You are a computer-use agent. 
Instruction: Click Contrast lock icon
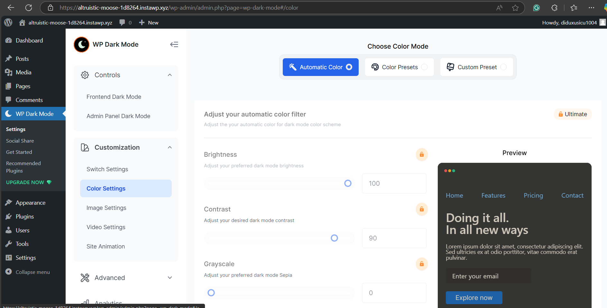(x=422, y=209)
